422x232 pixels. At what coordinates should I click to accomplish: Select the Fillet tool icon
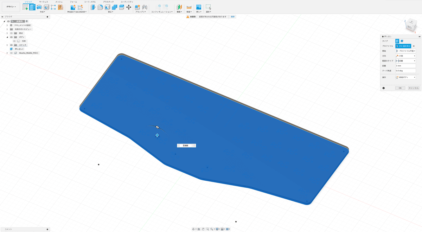[100, 7]
